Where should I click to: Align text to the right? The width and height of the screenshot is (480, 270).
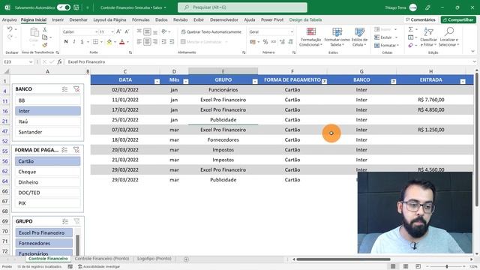tap(155, 42)
